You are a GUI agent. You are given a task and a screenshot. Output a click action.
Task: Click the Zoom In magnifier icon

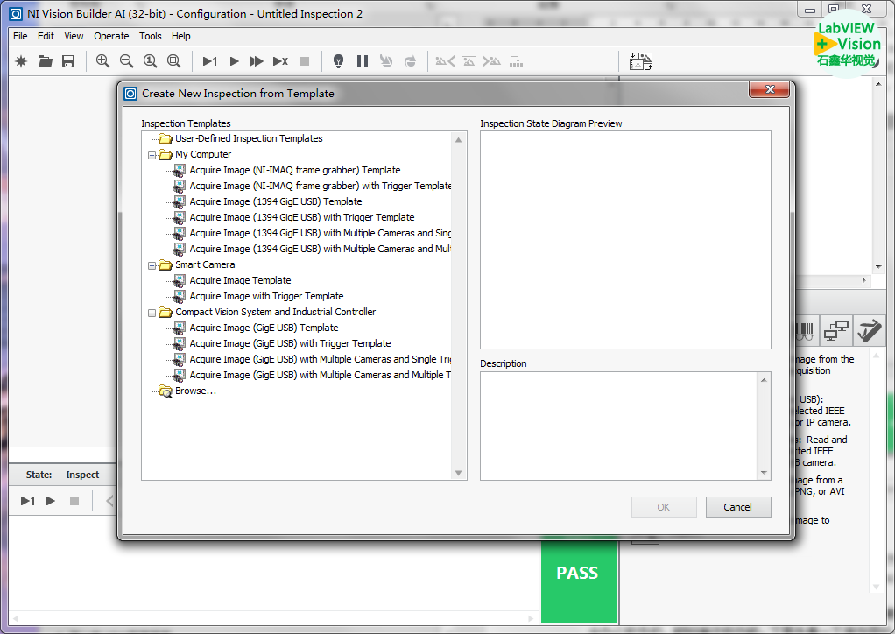coord(102,61)
